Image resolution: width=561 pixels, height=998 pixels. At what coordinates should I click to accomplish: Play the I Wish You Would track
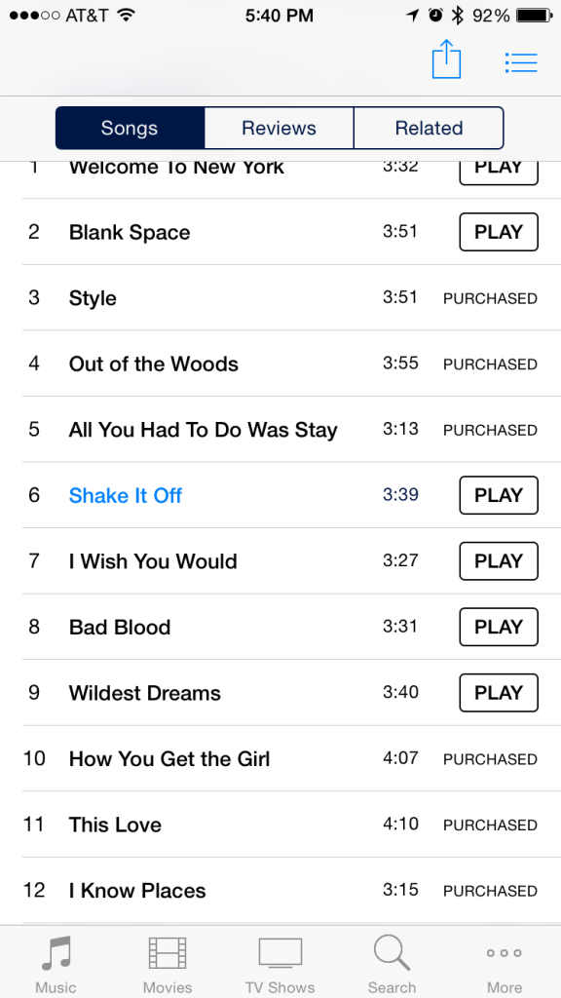click(x=499, y=560)
